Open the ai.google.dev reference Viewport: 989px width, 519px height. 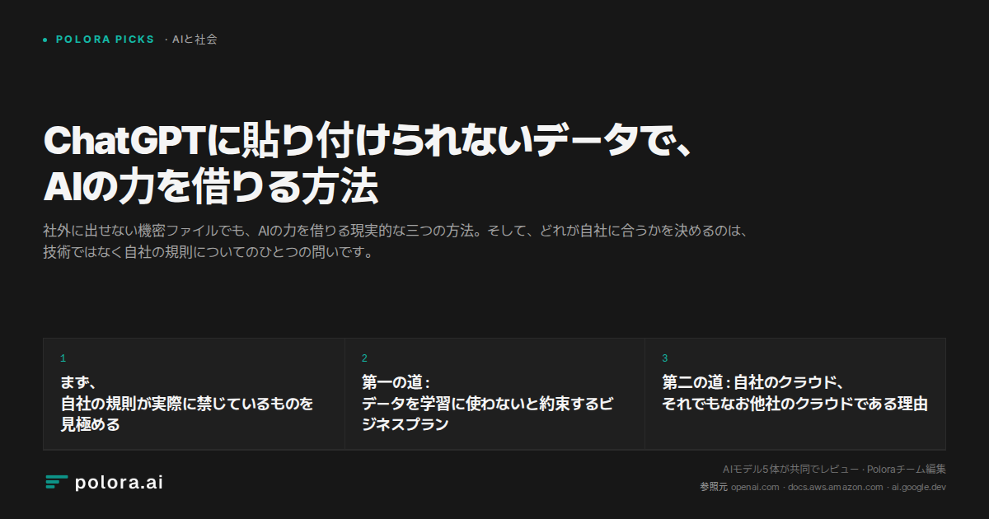point(918,487)
